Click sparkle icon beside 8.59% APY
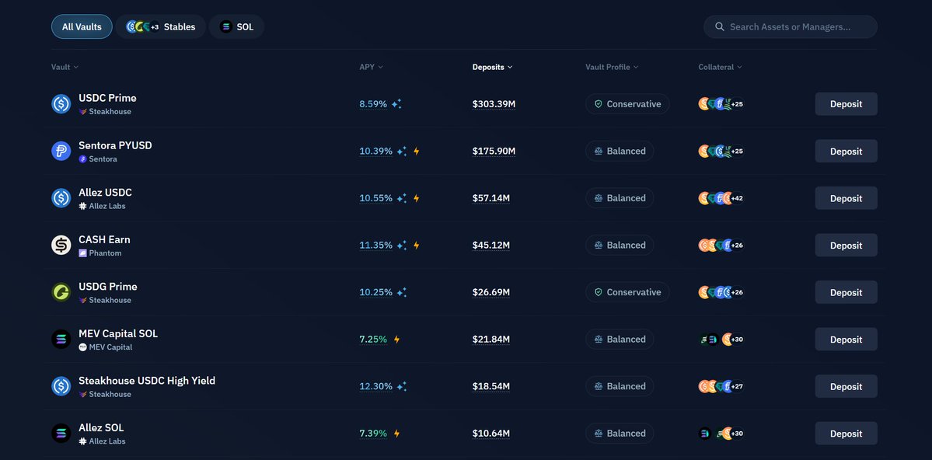The height and width of the screenshot is (460, 932). coord(396,104)
